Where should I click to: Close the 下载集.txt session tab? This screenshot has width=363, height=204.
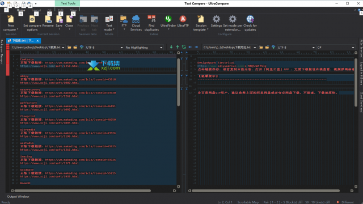[x=37, y=41]
